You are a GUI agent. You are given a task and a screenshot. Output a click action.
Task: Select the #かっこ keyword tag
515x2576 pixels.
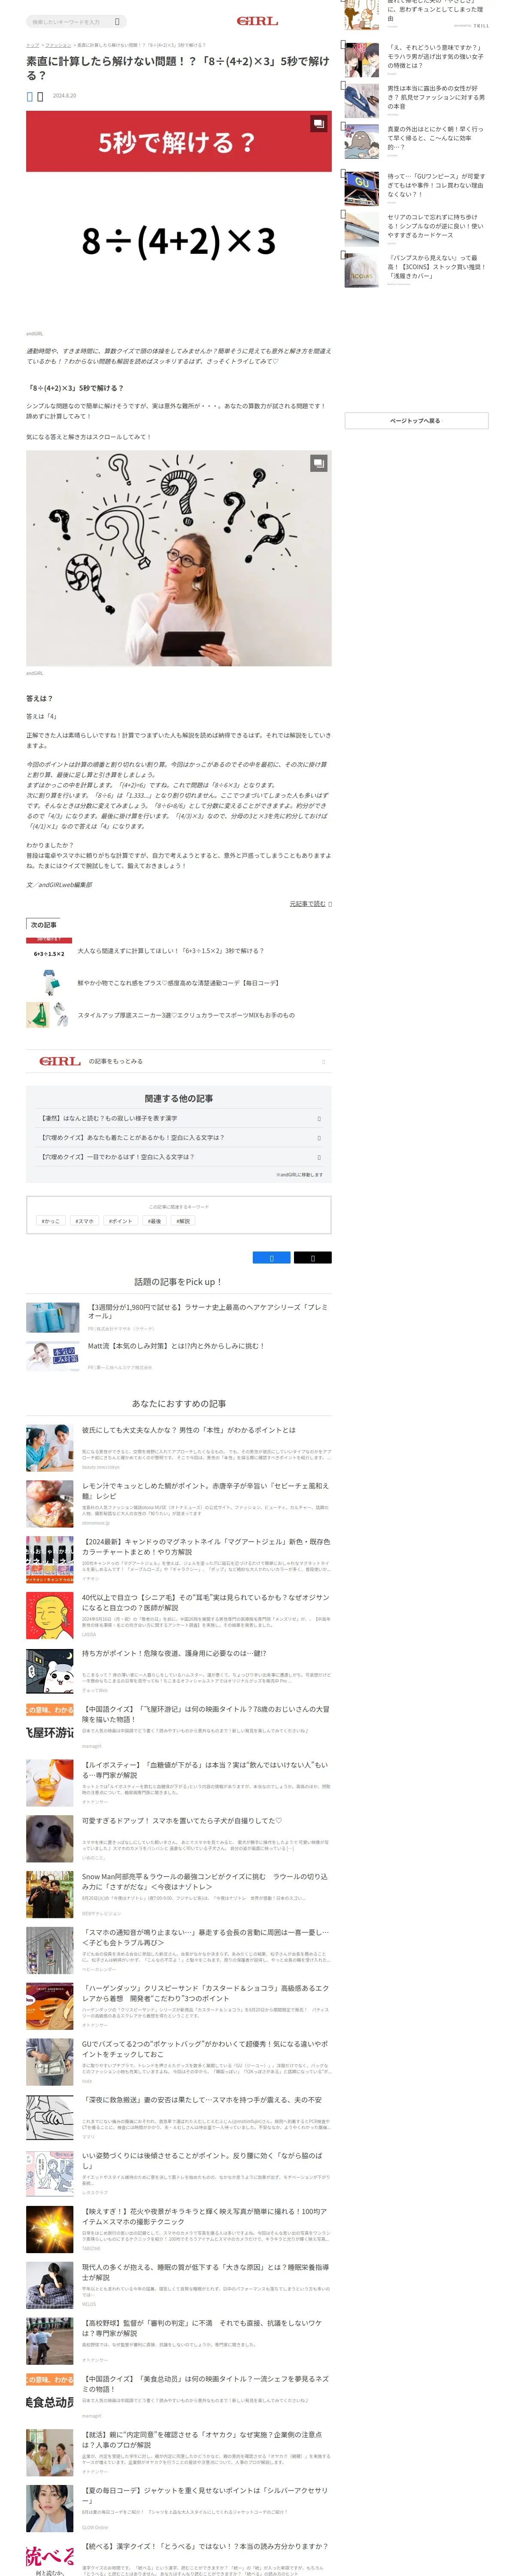50,1221
